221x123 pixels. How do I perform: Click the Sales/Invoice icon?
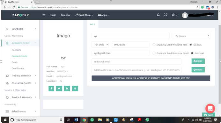(7, 112)
